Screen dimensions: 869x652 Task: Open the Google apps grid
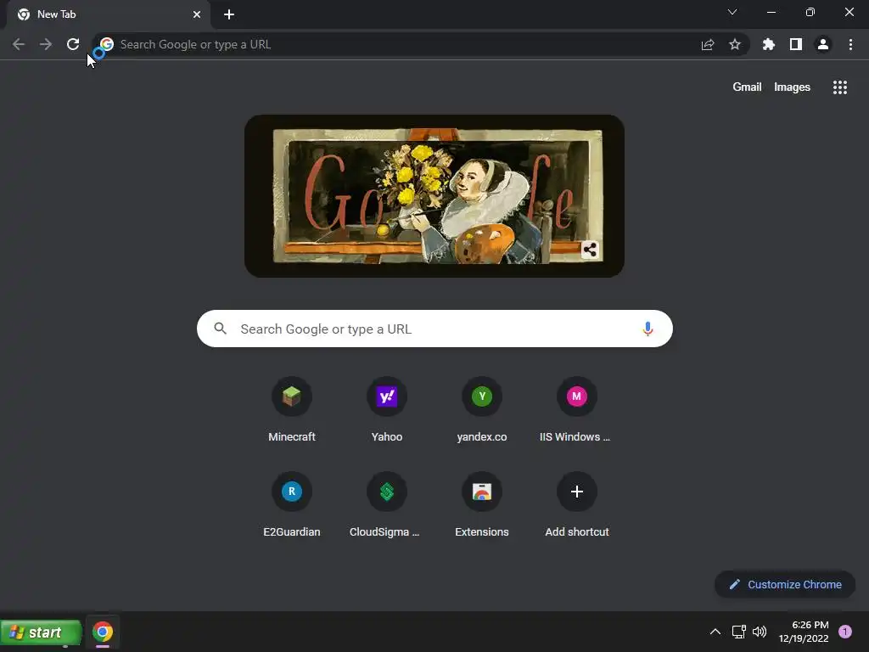[840, 87]
